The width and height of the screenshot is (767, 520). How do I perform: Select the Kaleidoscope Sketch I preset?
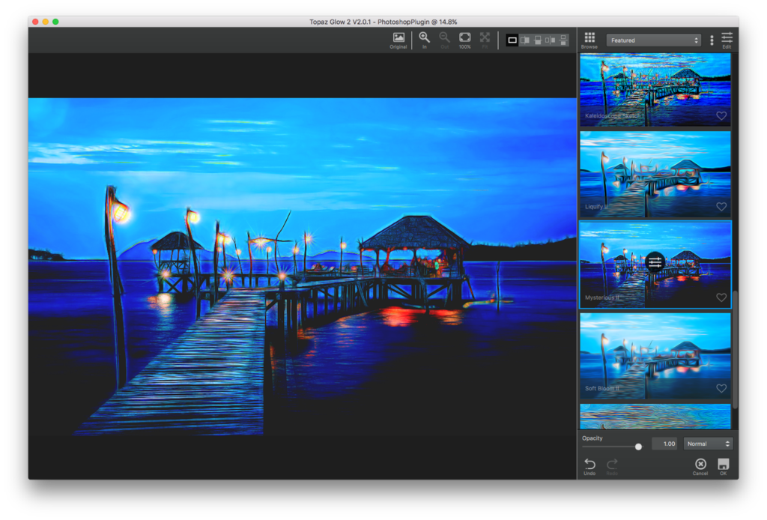click(655, 89)
